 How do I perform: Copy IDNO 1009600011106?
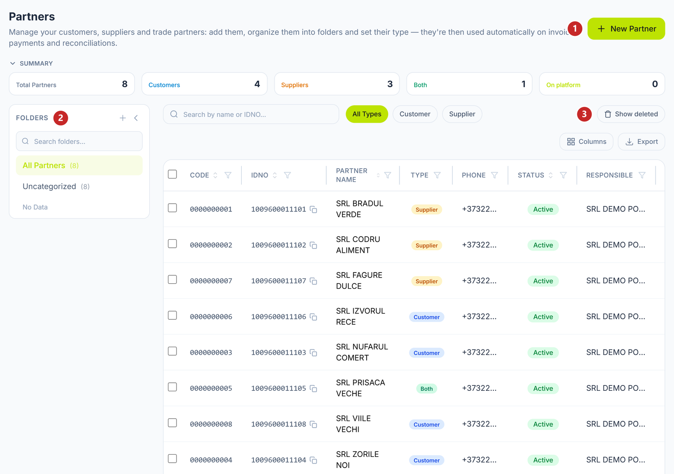pos(314,317)
